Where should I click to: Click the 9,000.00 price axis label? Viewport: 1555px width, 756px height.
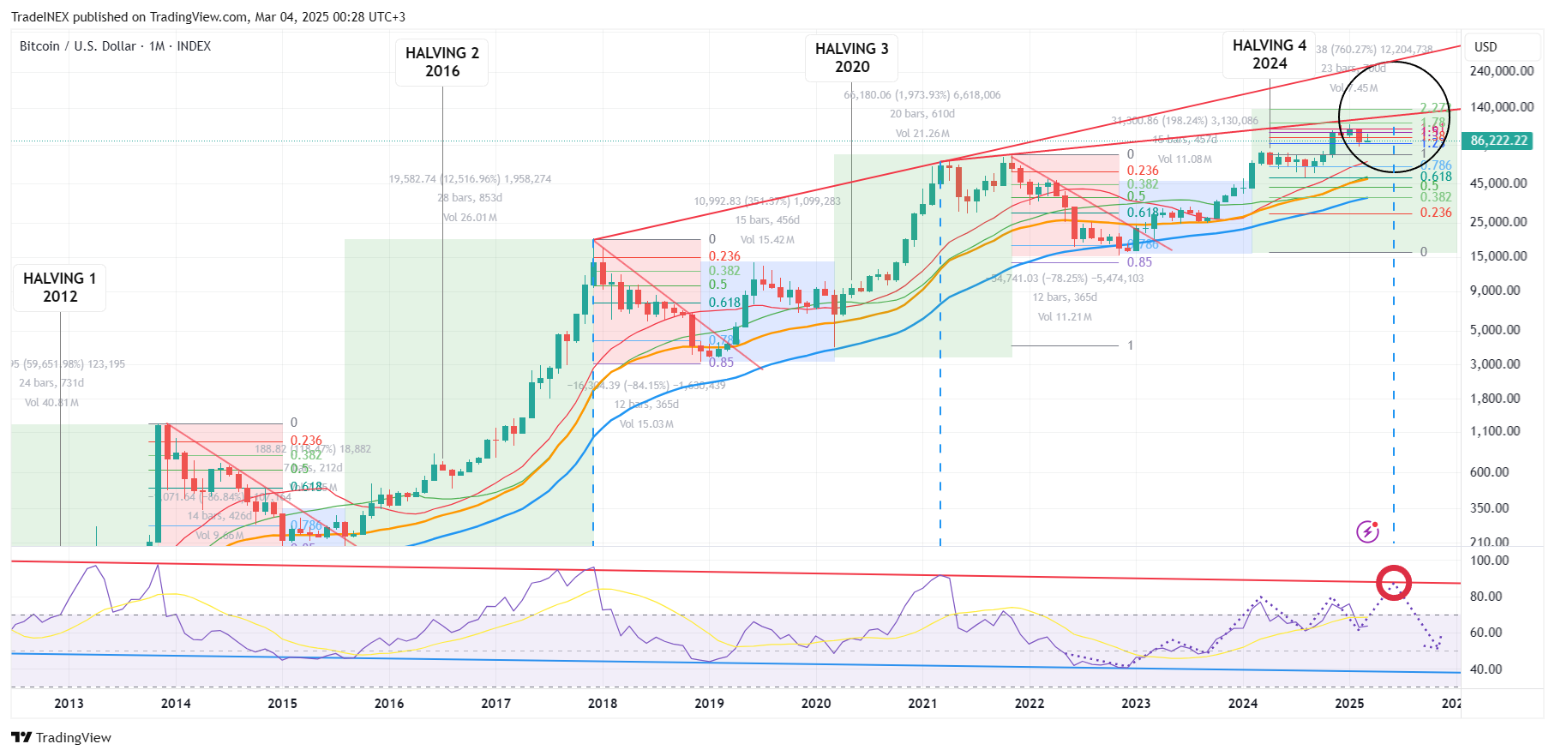[1495, 291]
